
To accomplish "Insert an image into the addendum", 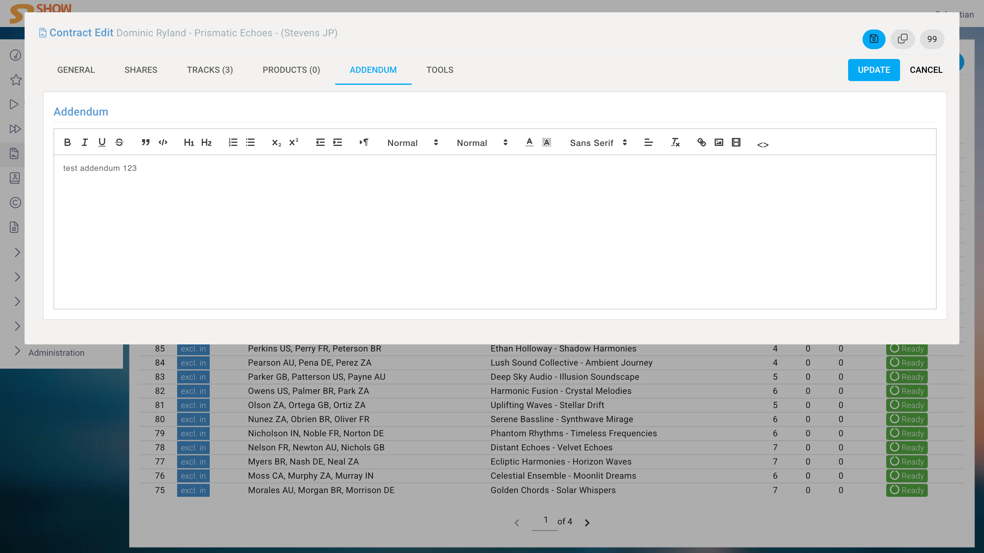I will 719,142.
